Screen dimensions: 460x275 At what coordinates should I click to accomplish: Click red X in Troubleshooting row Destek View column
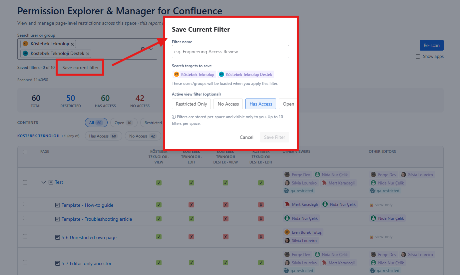(x=226, y=219)
